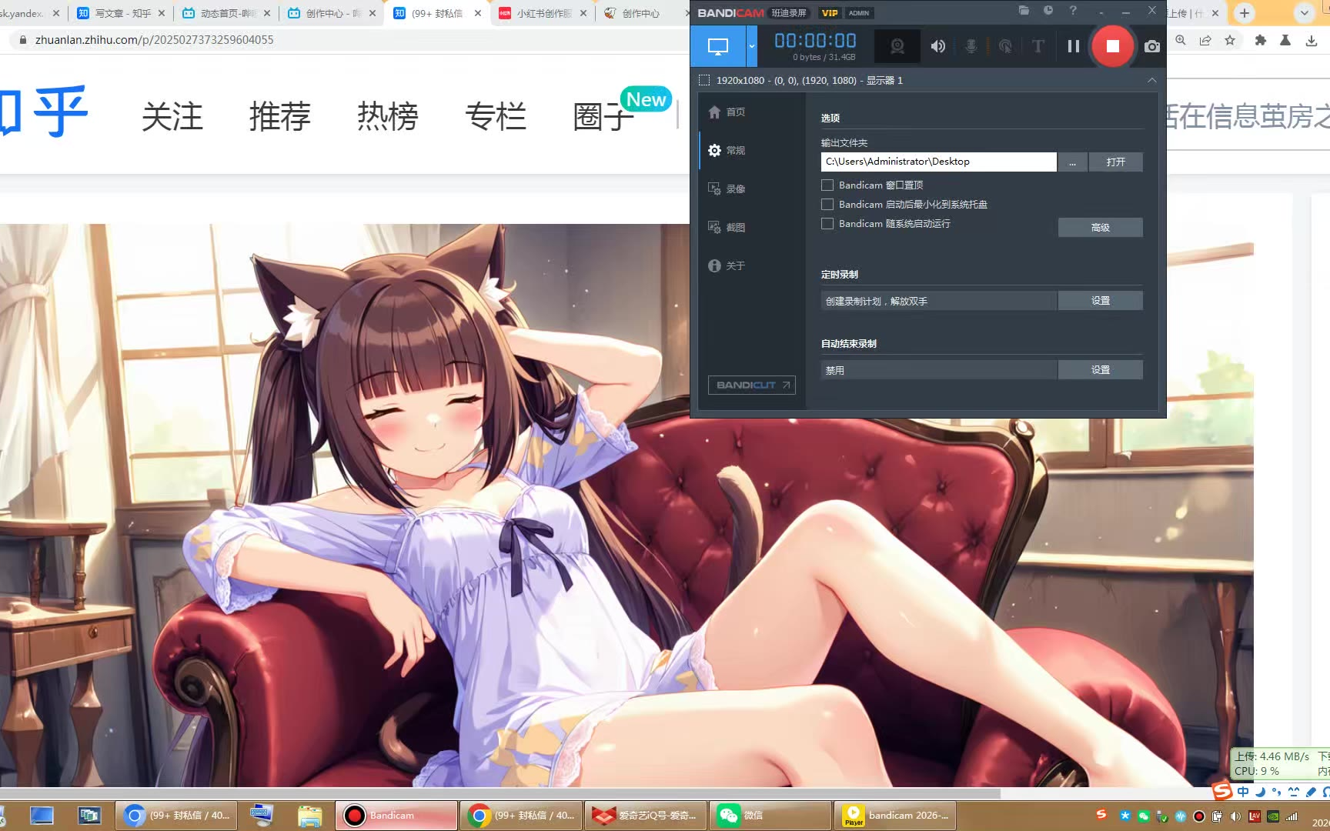The image size is (1330, 831).
Task: Collapse the Bandicam settings panel chevron
Action: point(1151,80)
